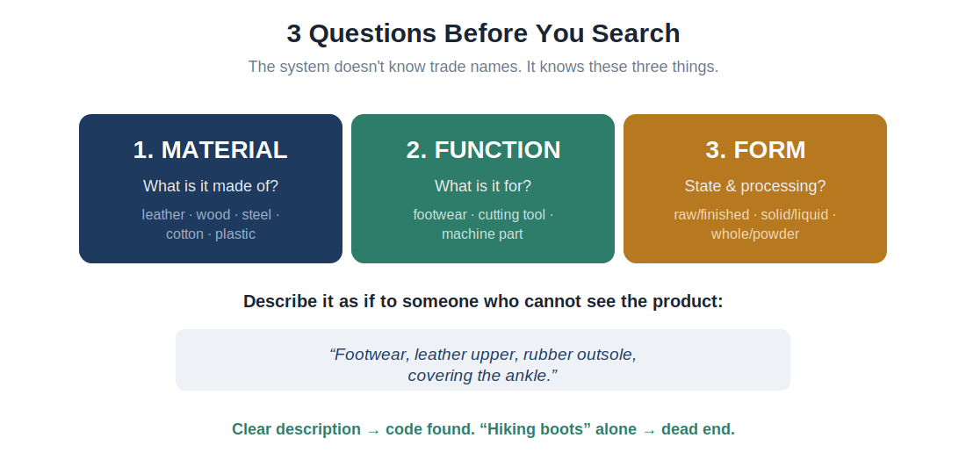Select the subtitle about trade names
Viewport: 966px width, 474px height.
[483, 67]
